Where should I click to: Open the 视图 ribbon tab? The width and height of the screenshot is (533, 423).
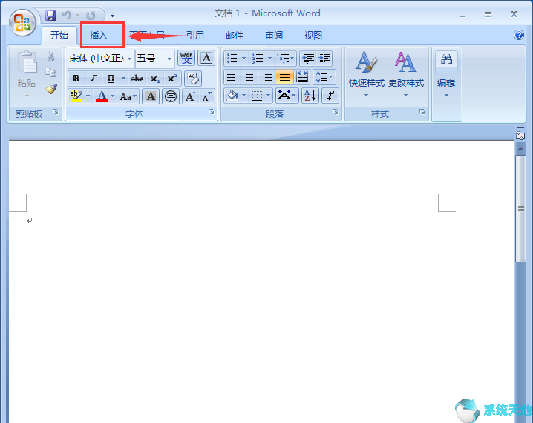pyautogui.click(x=313, y=36)
